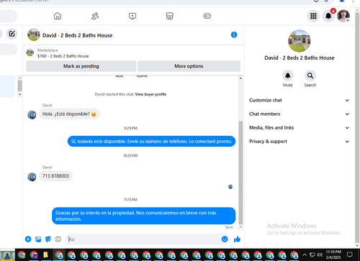Image resolution: width=360 pixels, height=261 pixels.
Task: Open the volume speaker tray icon
Action: [x=320, y=255]
